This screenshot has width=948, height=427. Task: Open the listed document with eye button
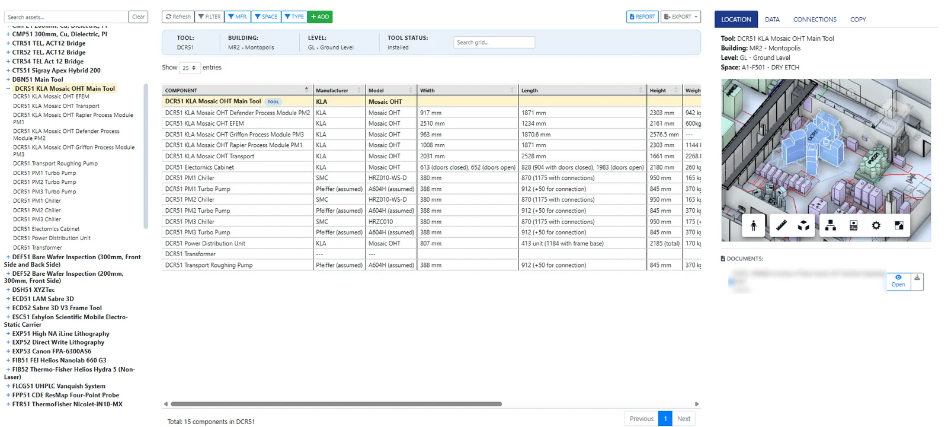[898, 281]
